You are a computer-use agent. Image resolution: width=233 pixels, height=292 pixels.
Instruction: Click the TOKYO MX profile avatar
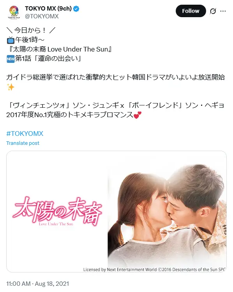click(x=14, y=12)
